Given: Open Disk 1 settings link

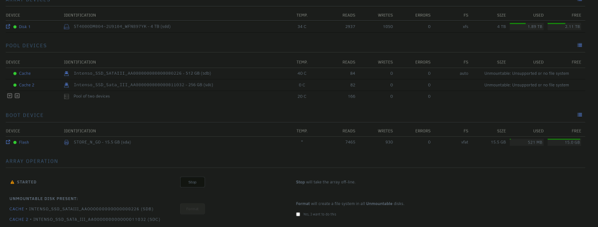Looking at the screenshot, I should pos(25,27).
